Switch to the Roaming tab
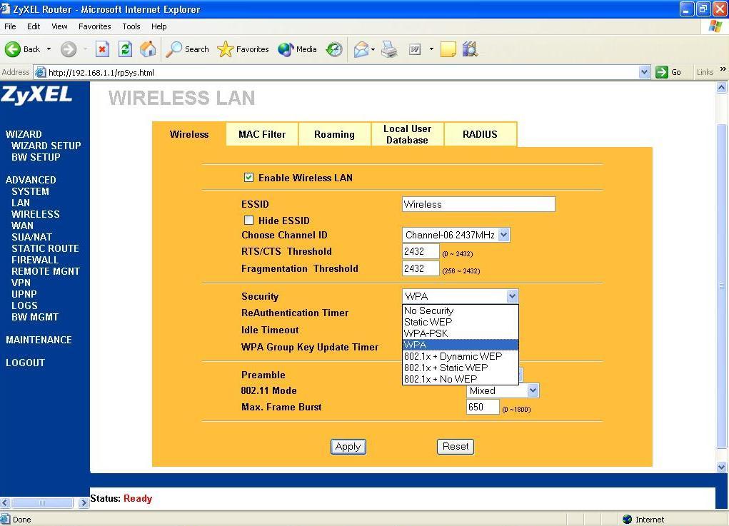729x526 pixels. coord(334,134)
